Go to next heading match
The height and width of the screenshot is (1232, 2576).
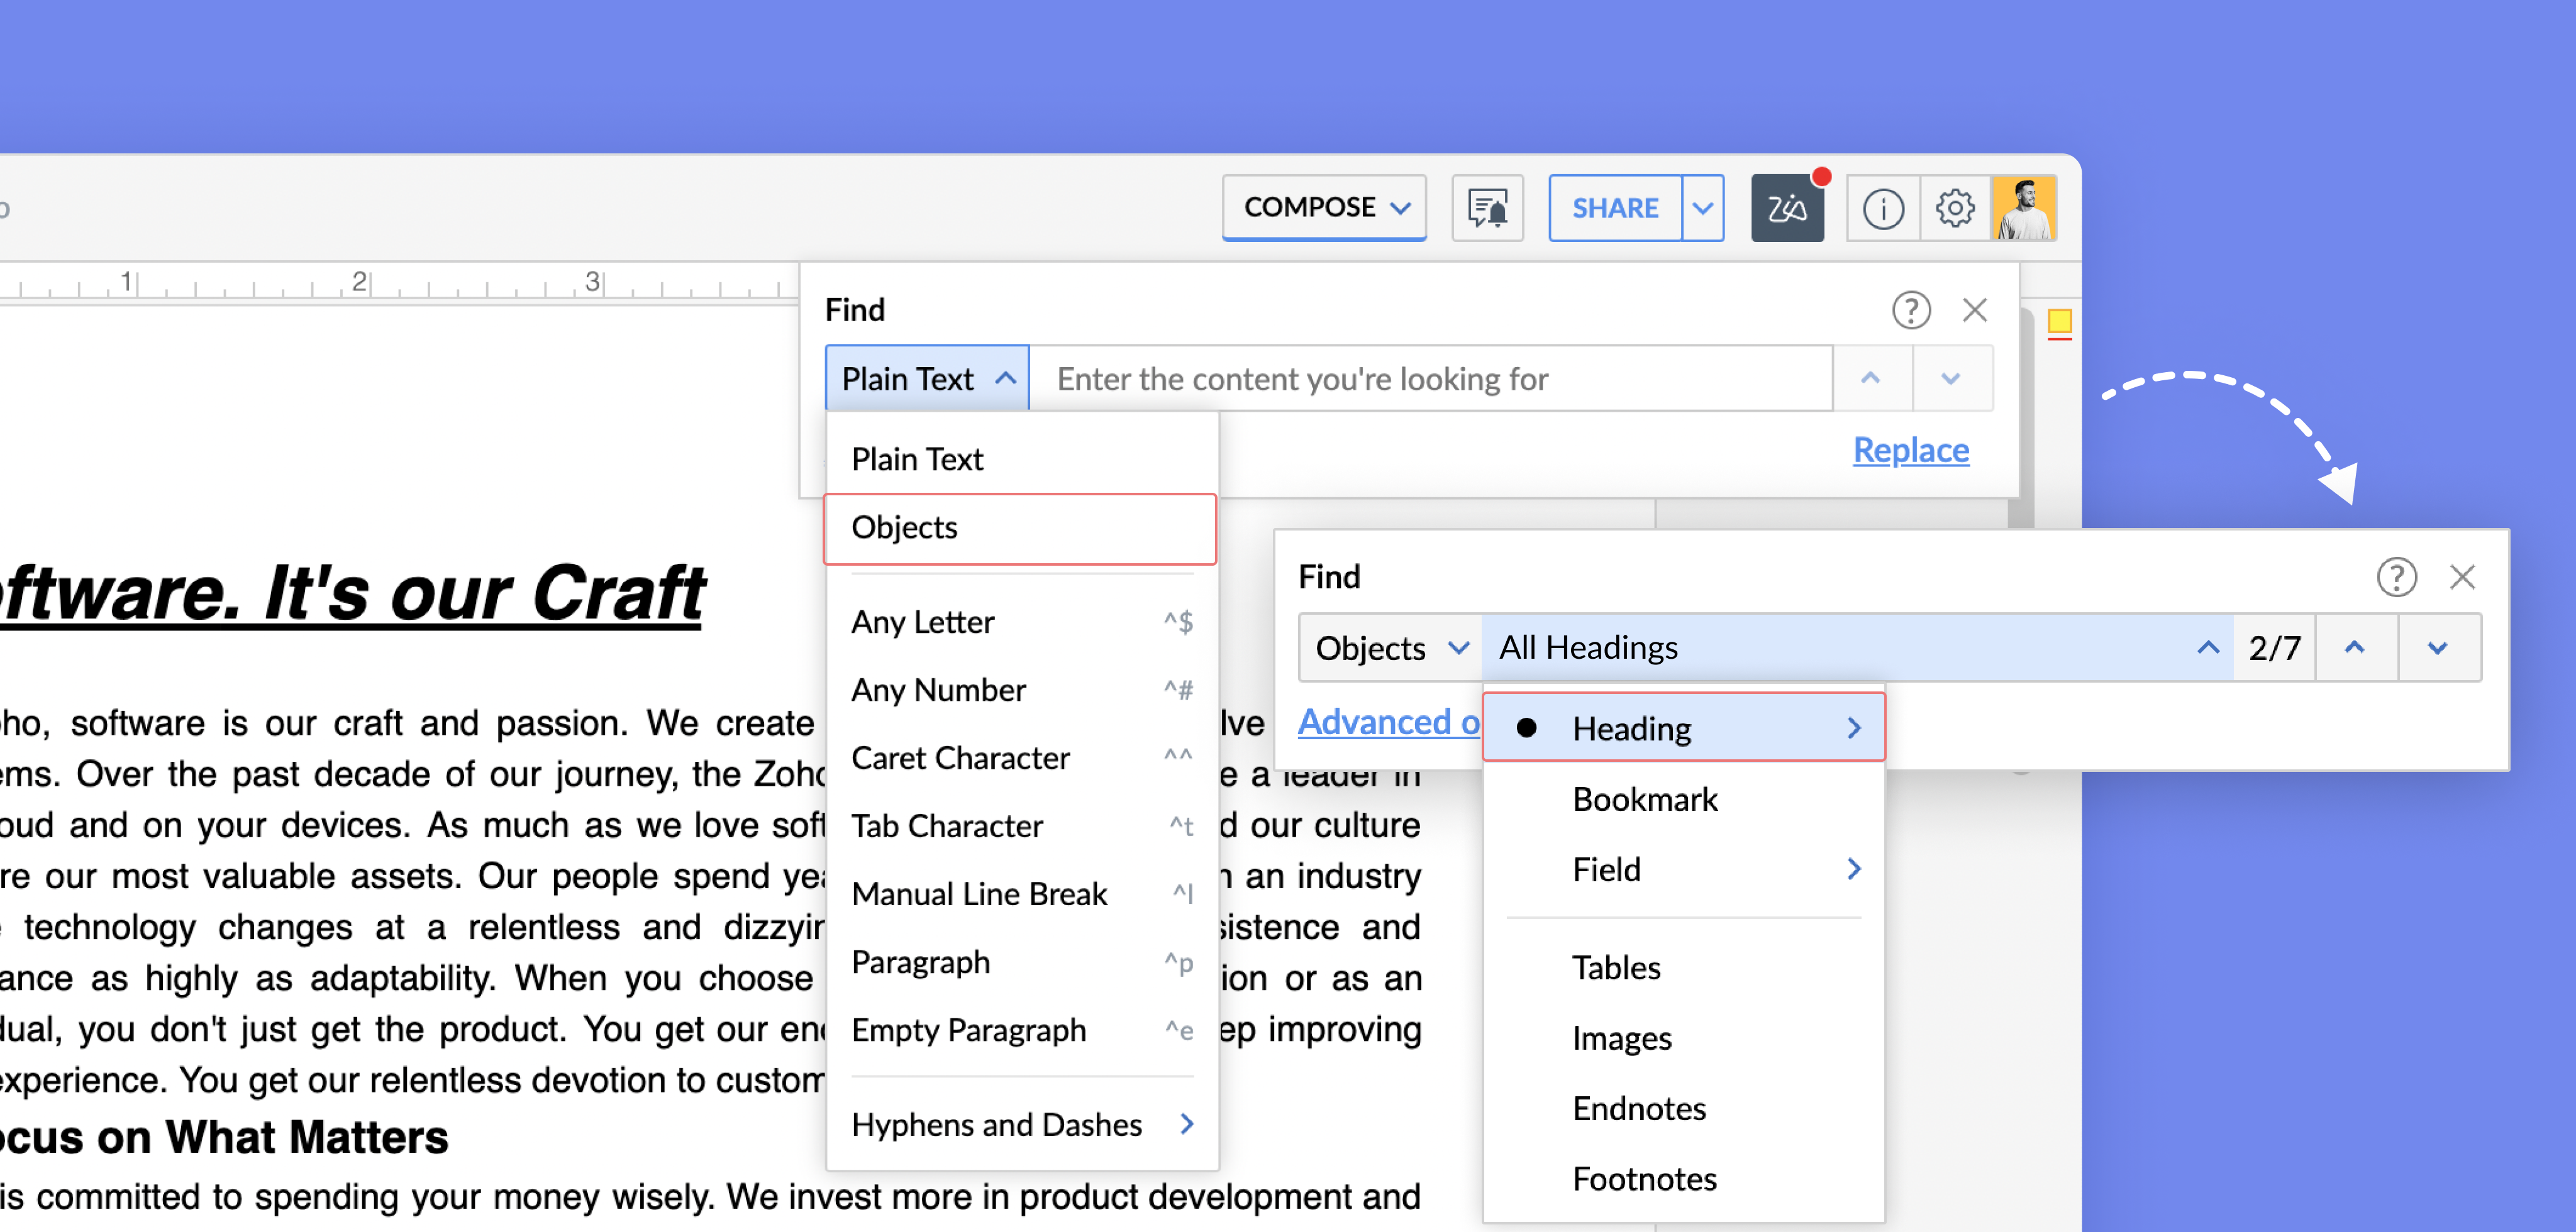[2438, 647]
